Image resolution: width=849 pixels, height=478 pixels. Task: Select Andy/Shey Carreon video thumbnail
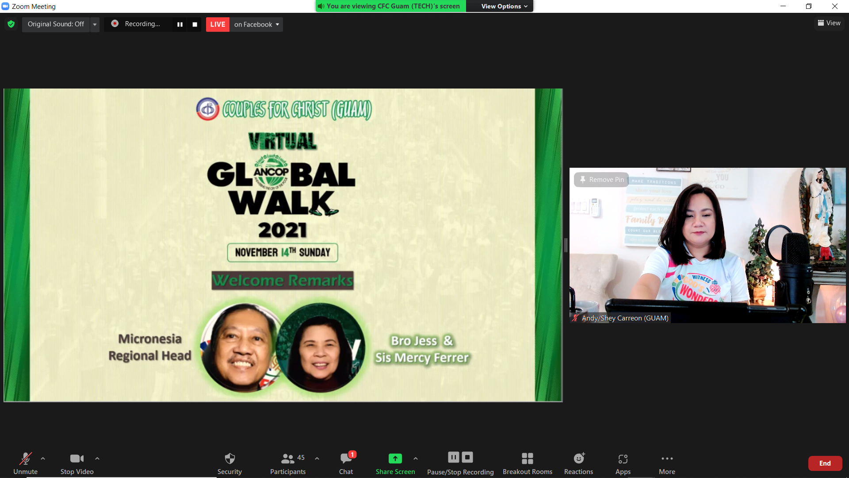coord(707,245)
